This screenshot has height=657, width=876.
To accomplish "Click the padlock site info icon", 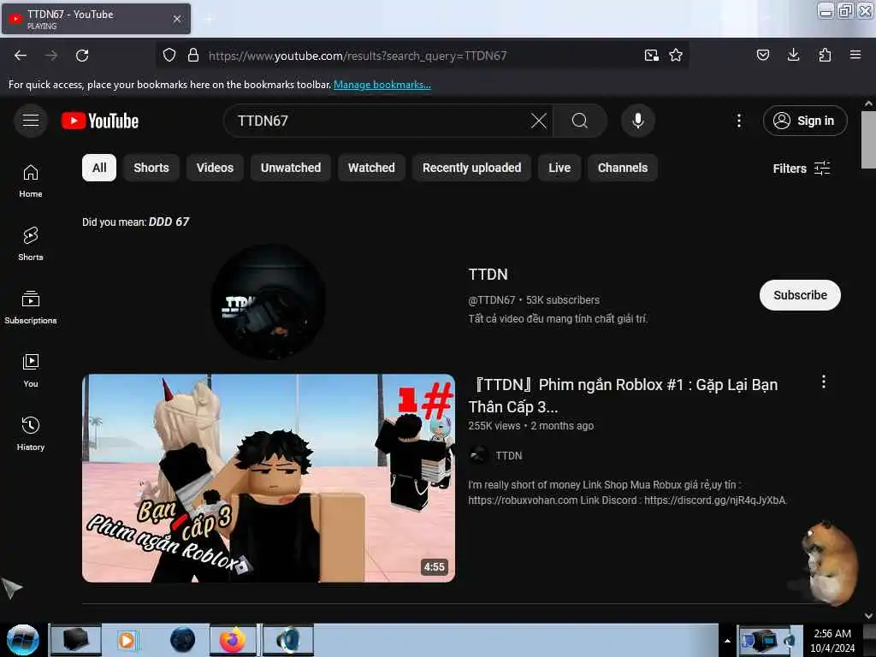I will [x=193, y=55].
